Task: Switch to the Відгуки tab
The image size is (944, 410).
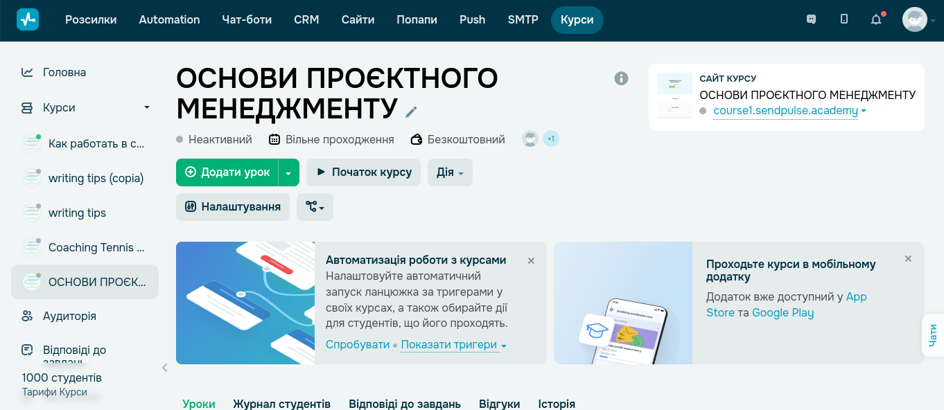Action: [x=499, y=404]
